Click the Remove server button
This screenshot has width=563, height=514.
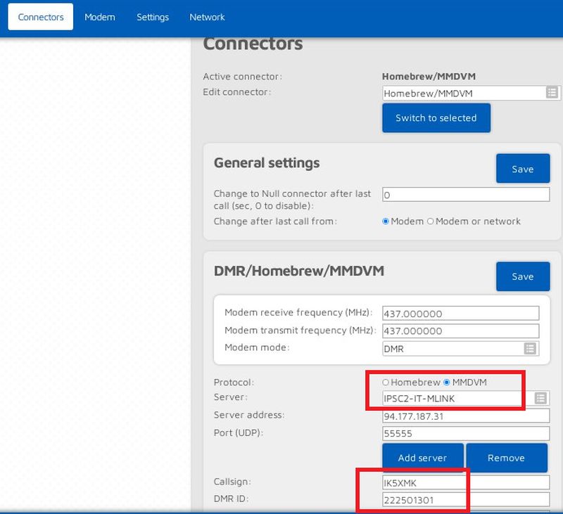pyautogui.click(x=506, y=458)
